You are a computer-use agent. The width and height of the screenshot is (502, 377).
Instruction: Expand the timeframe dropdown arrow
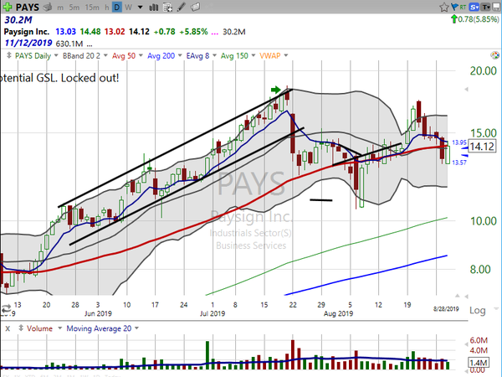point(141,8)
